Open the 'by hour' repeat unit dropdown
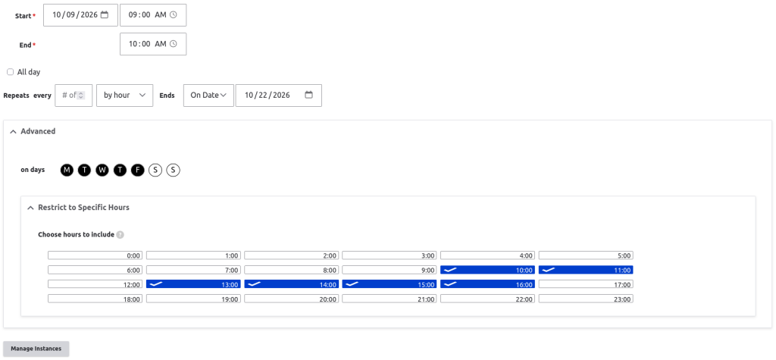Image resolution: width=776 pixels, height=360 pixels. point(125,95)
